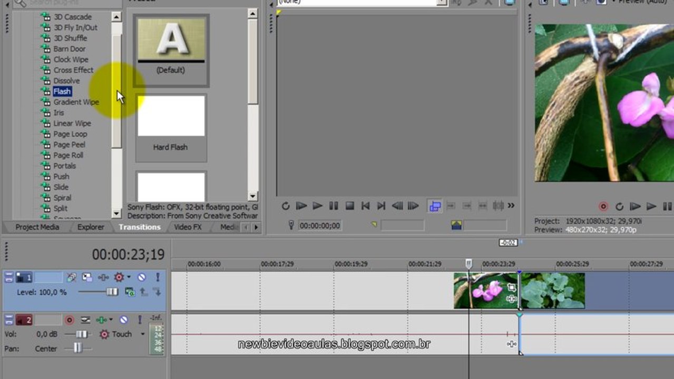Toggle the highlighted timeline overwrite button
This screenshot has width=674, height=379.
click(x=435, y=206)
